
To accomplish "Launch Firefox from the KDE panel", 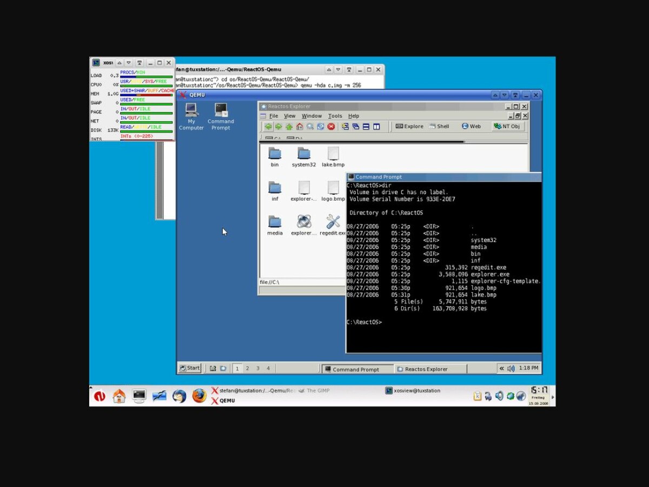I will 200,396.
